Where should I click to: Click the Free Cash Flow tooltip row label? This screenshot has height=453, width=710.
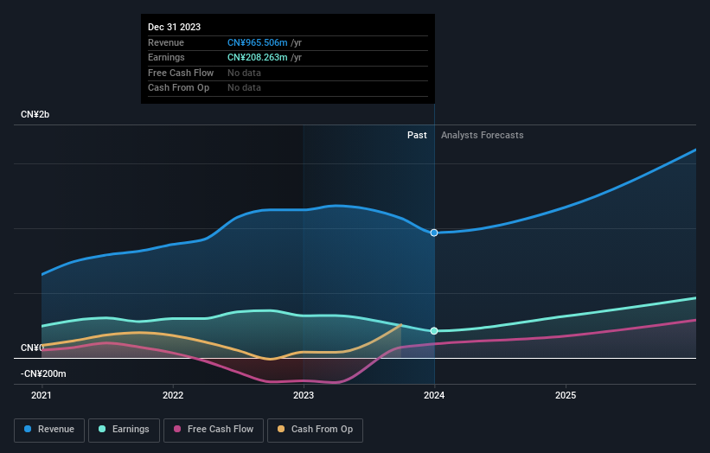coord(181,73)
